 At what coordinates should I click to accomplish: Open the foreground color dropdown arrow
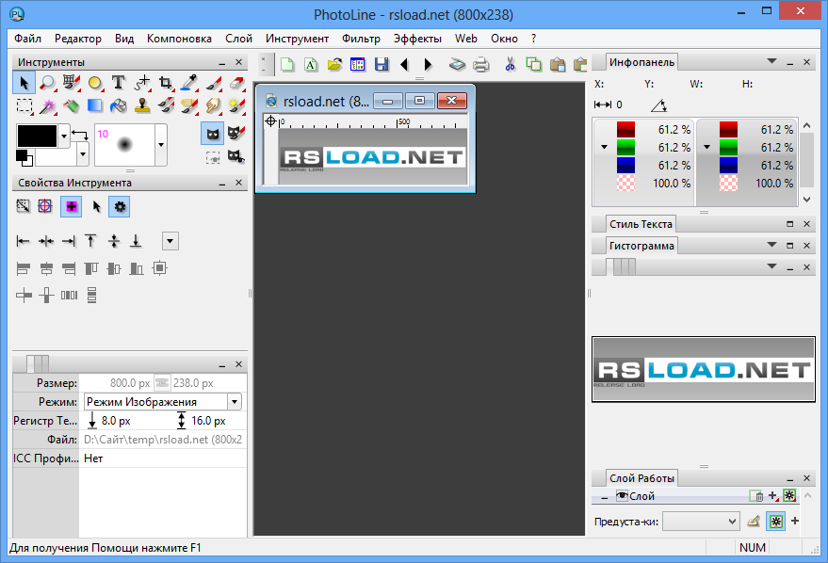point(64,137)
